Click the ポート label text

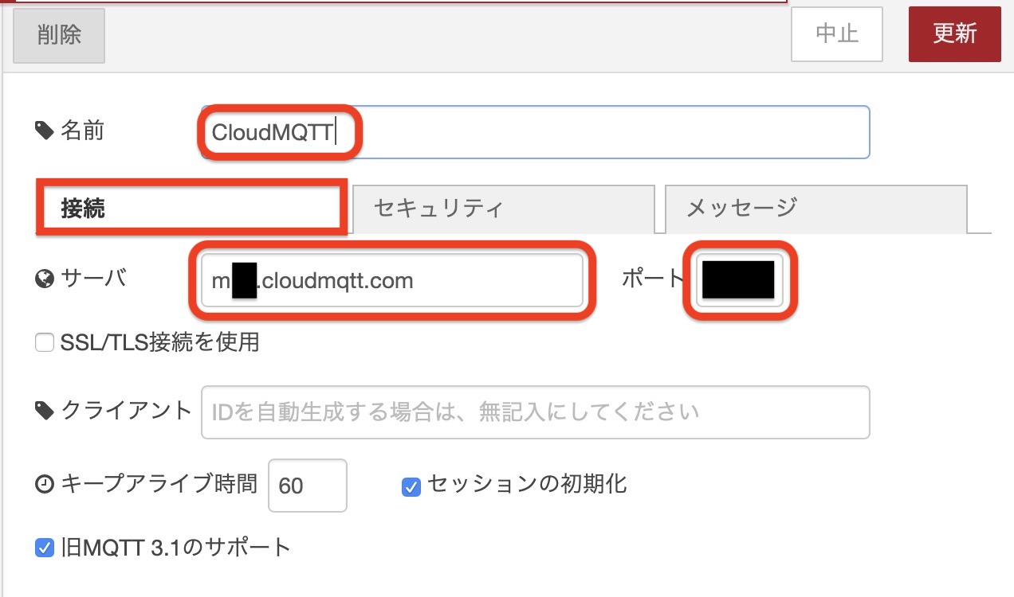pyautogui.click(x=653, y=278)
